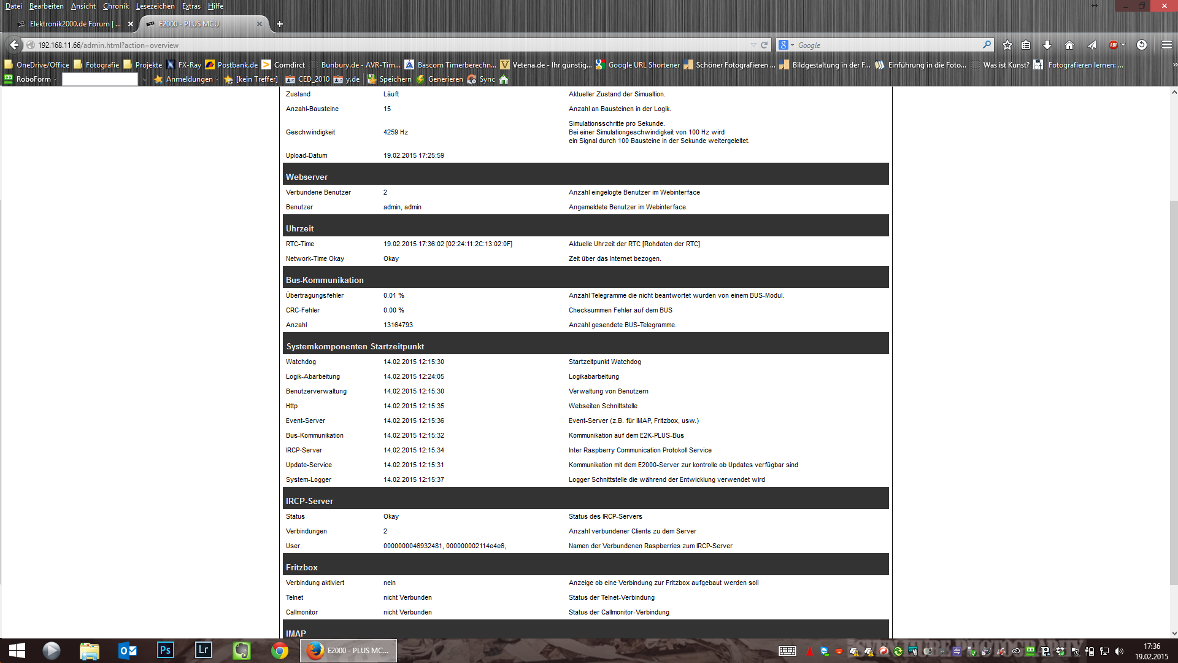Open the Firefox hamburger menu
1178x663 pixels.
[1166, 45]
